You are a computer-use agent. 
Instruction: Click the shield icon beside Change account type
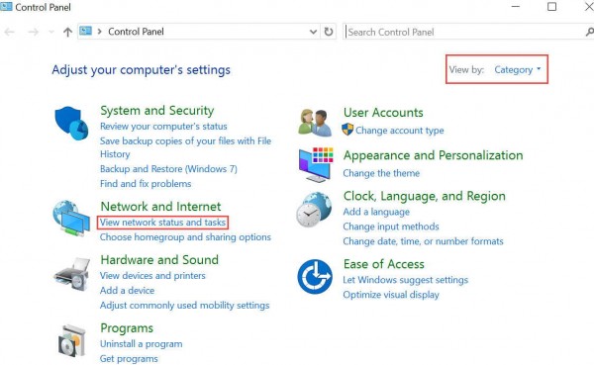click(347, 130)
